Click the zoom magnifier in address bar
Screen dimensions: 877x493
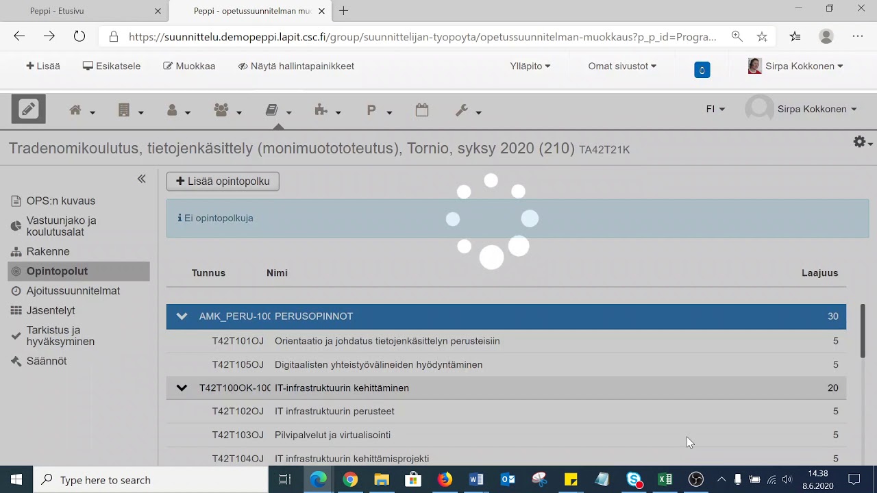click(737, 36)
